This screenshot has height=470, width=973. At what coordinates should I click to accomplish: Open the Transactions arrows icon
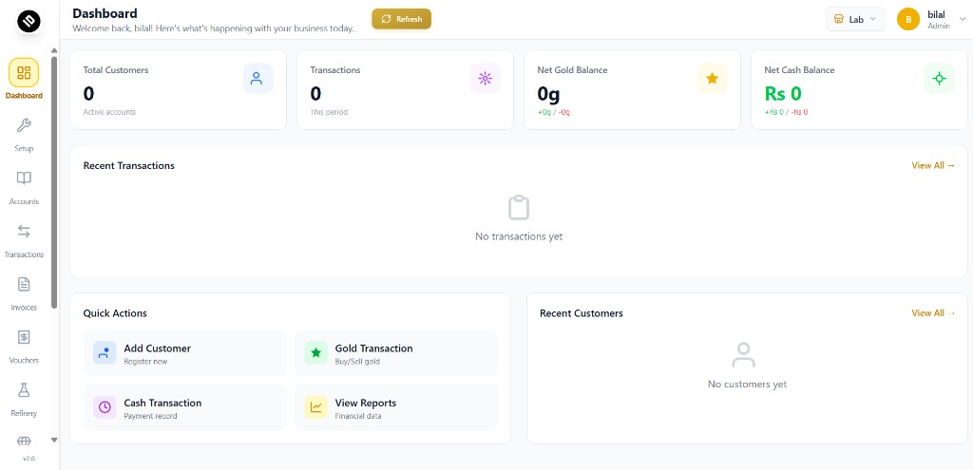tap(24, 232)
